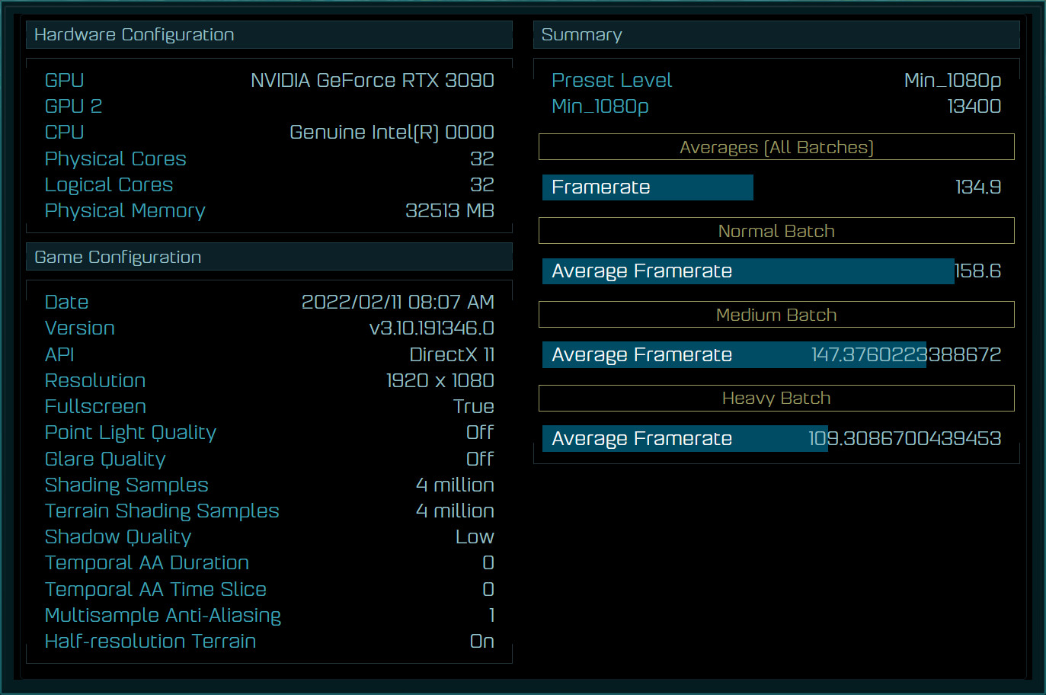Click the Normal Batch Average Framerate bar
1046x695 pixels.
pyautogui.click(x=748, y=271)
